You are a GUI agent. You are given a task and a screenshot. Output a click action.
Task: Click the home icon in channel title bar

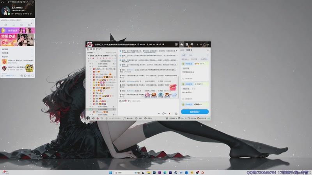pos(181,44)
